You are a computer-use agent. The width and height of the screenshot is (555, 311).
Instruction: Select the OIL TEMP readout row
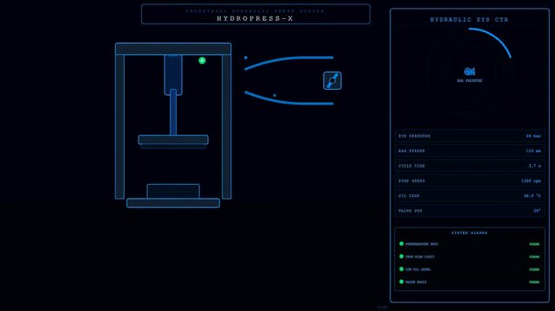pos(469,196)
